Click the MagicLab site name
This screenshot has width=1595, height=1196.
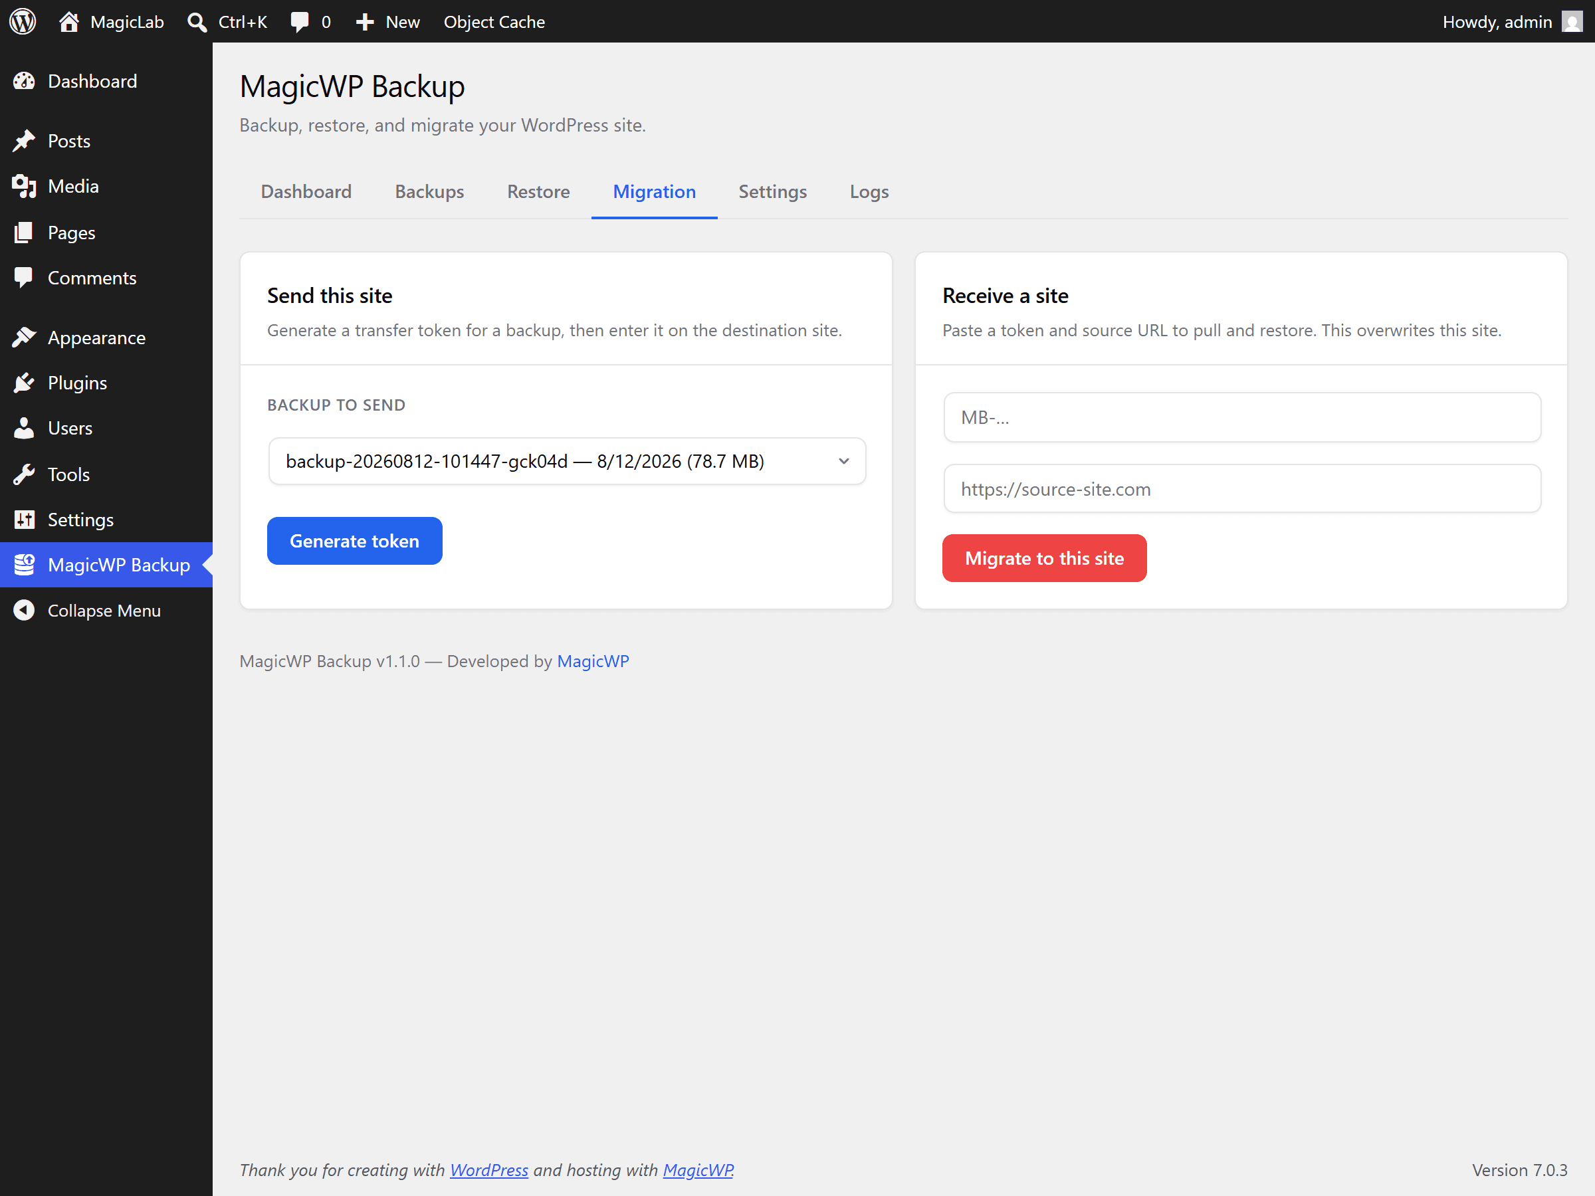click(x=127, y=22)
